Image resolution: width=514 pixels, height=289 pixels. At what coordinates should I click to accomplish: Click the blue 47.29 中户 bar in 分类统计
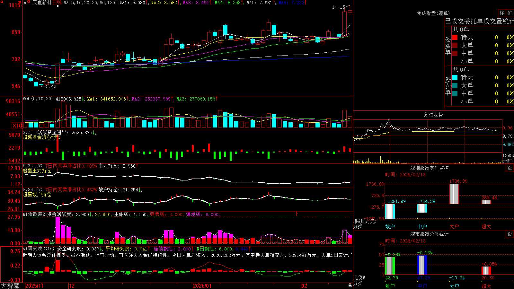(422, 265)
